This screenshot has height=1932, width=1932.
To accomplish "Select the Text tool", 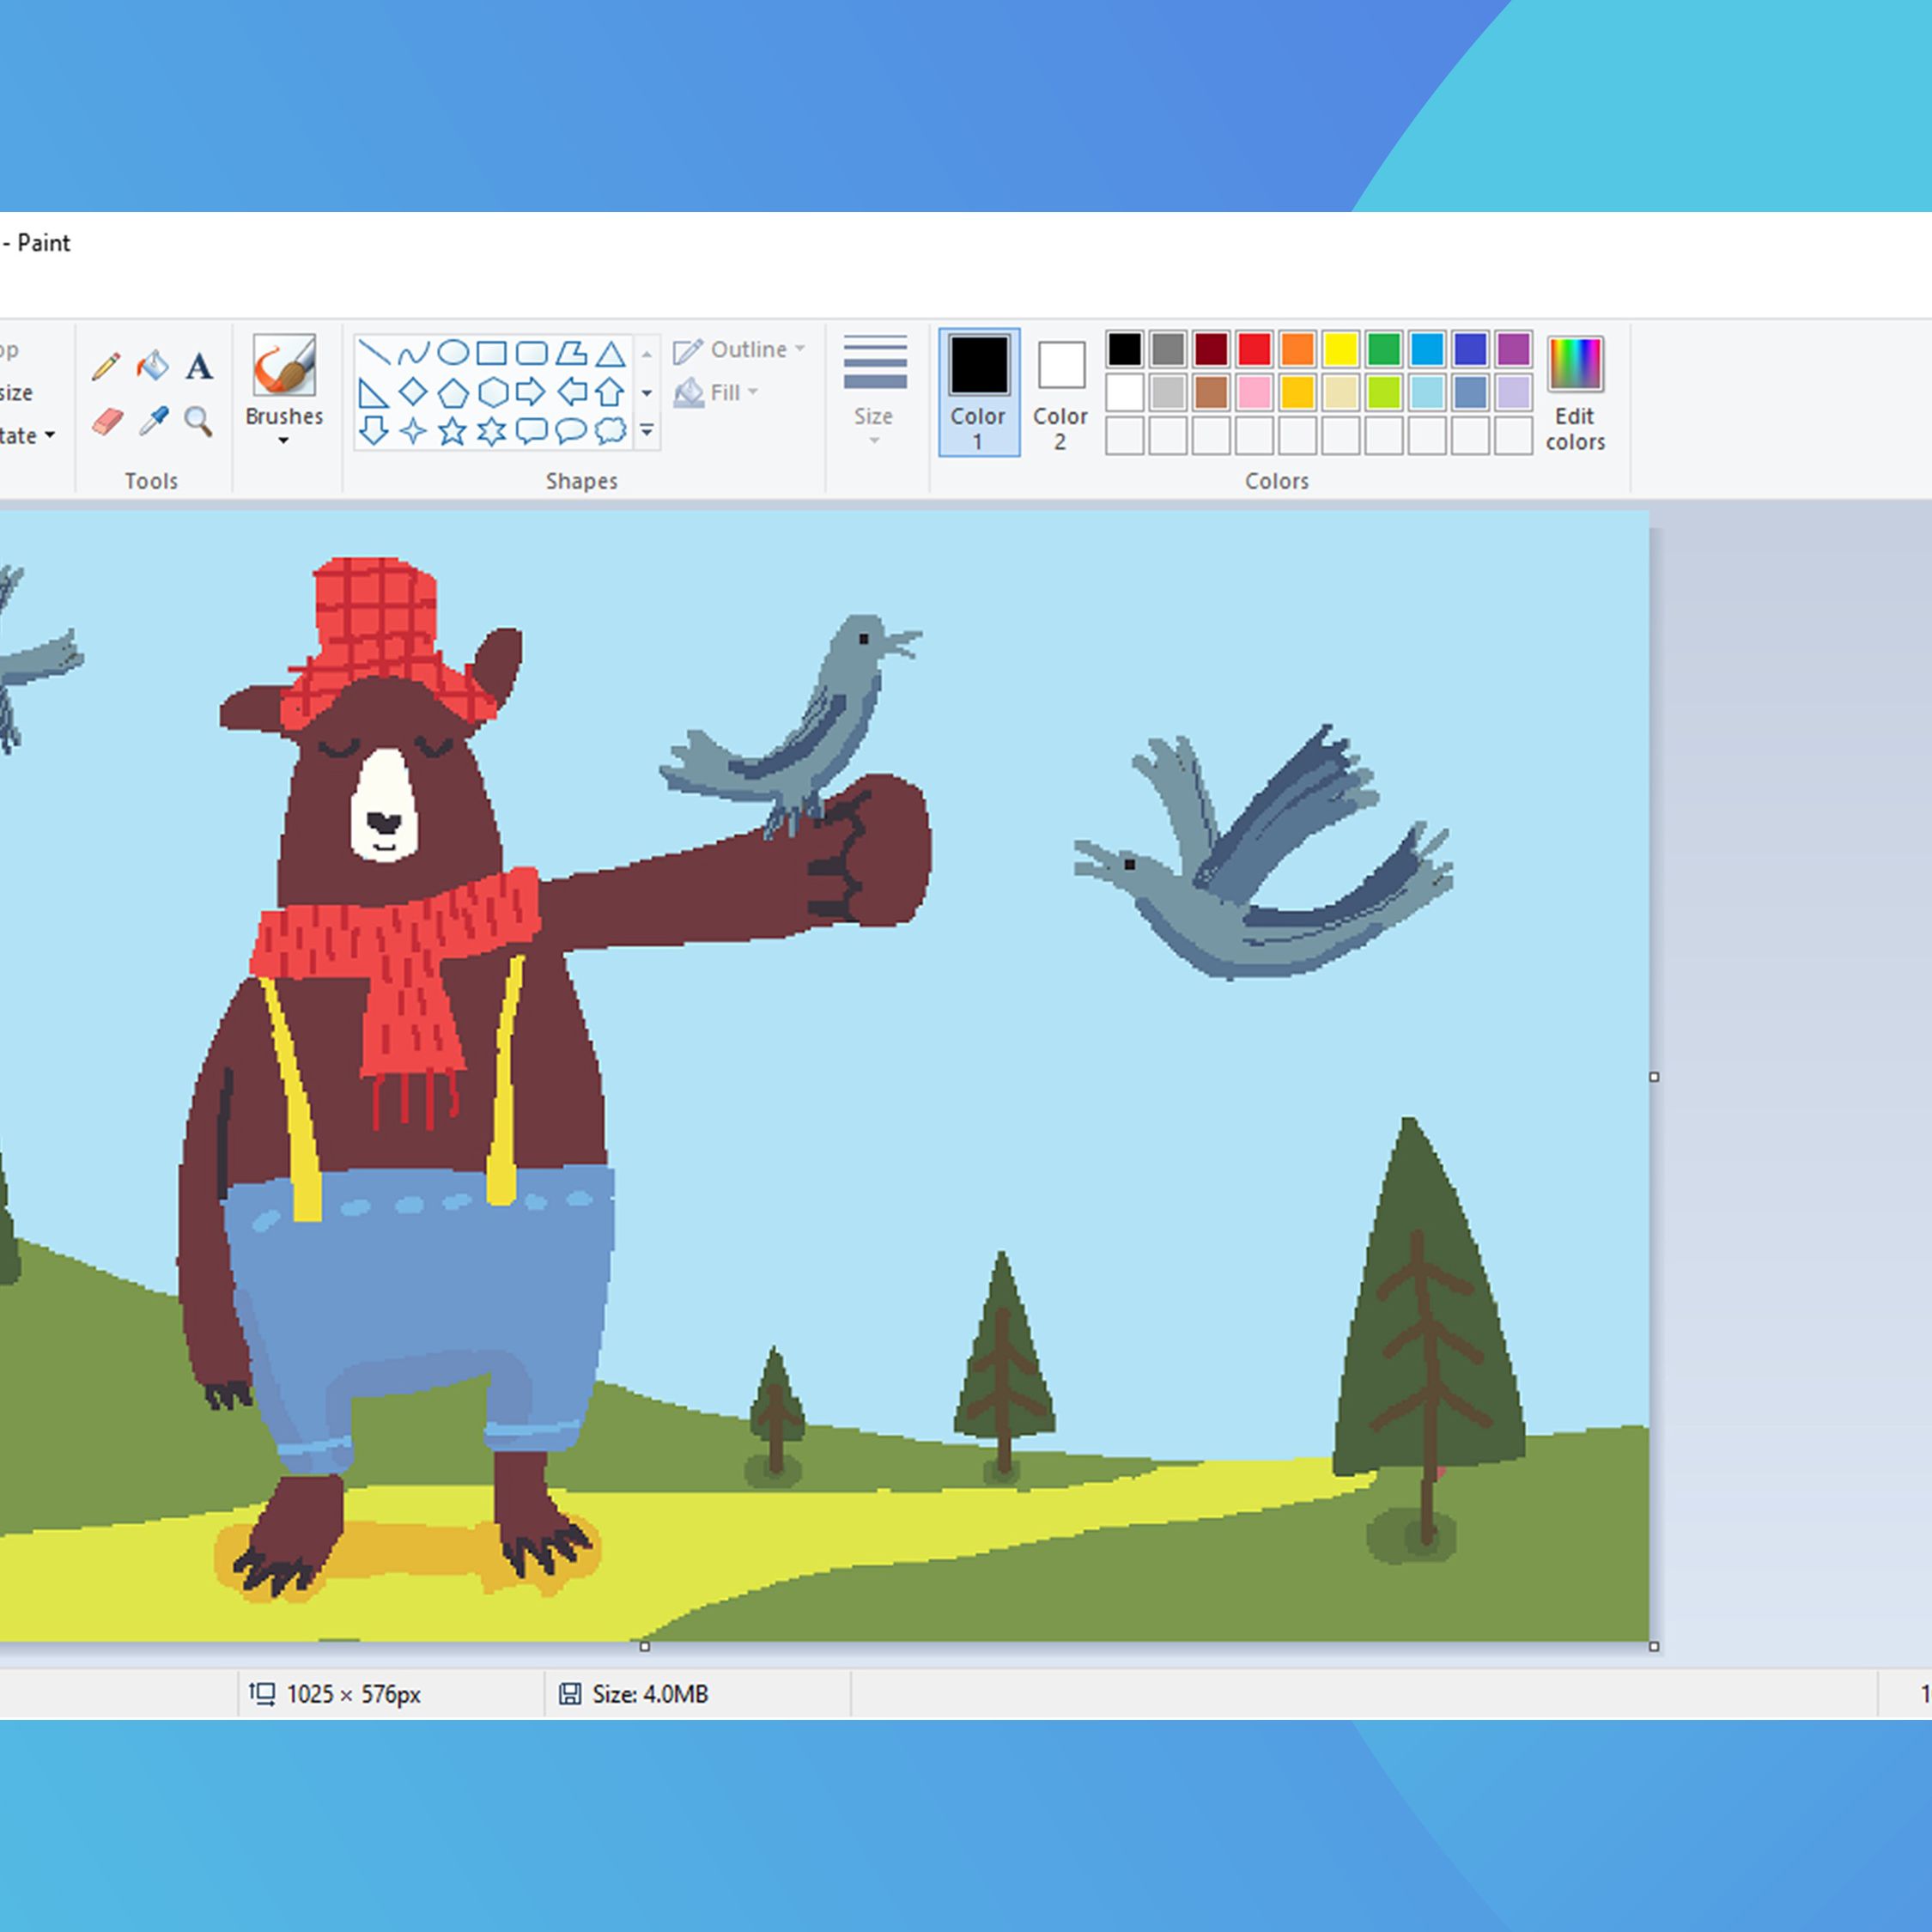I will 199,366.
